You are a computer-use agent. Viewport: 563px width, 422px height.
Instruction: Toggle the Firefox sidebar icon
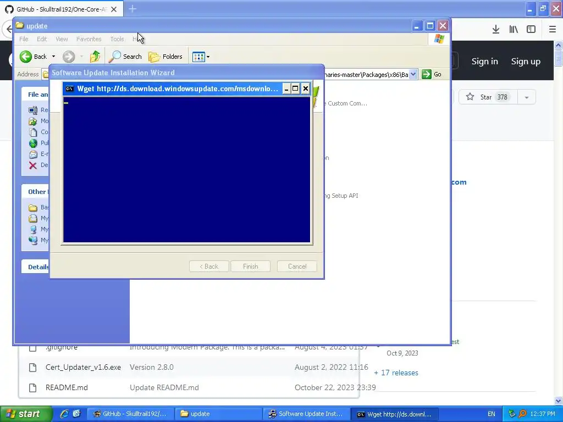pyautogui.click(x=531, y=30)
